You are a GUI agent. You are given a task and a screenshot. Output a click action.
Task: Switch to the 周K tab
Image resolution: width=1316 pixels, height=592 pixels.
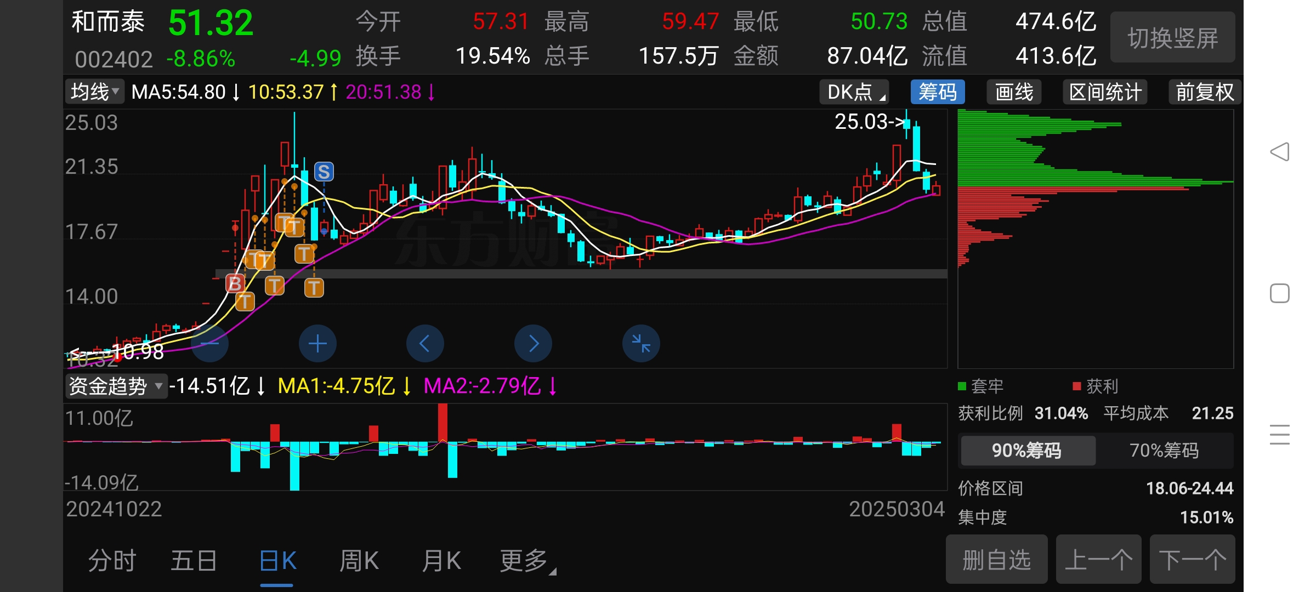click(359, 561)
